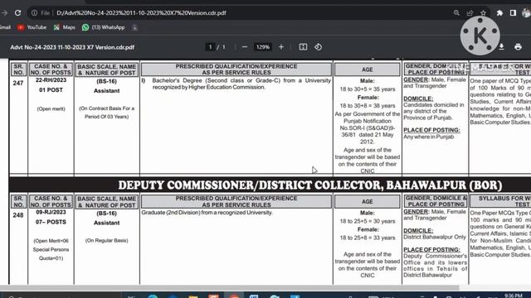Click case number 09-RJ/2023
The width and height of the screenshot is (531, 298).
51,212
